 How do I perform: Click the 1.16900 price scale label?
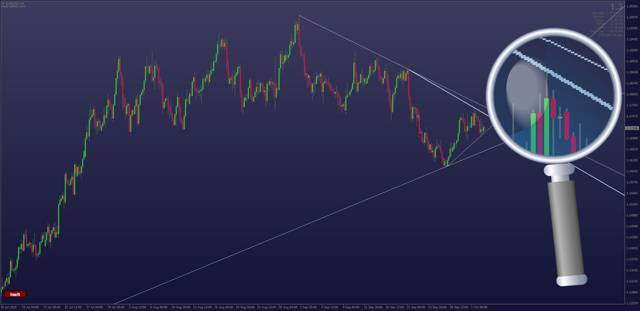(632, 138)
